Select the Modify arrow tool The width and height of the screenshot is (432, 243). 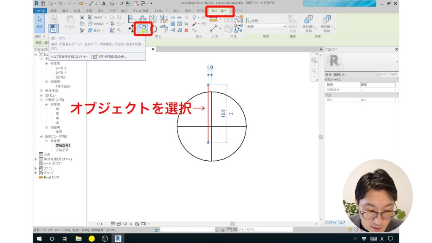38,19
